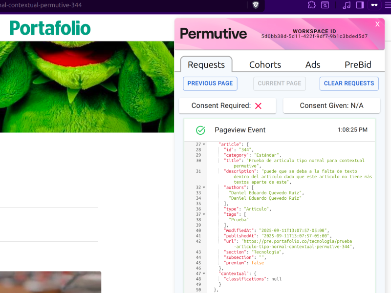Collapse the "authors" array fold arrow
Viewport: 391px width, 293px height.
point(204,188)
